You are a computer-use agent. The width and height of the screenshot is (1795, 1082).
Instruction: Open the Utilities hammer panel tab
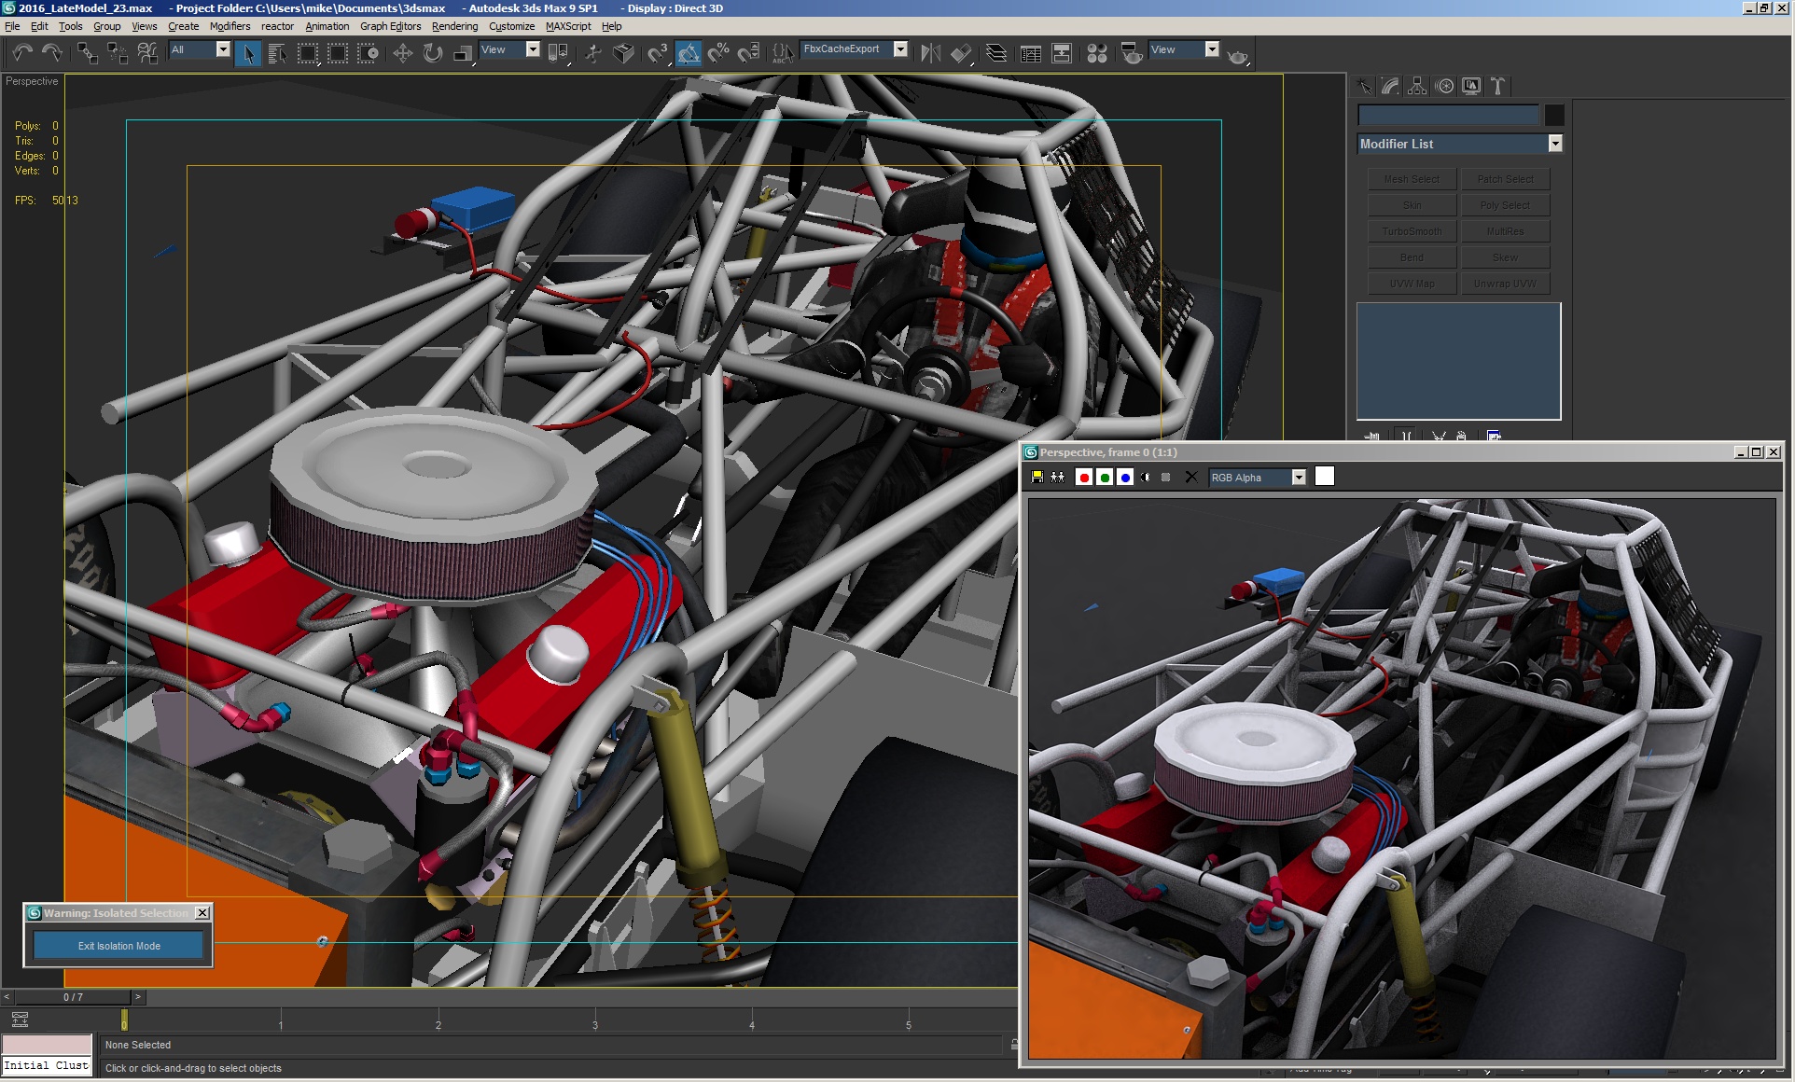point(1497,86)
